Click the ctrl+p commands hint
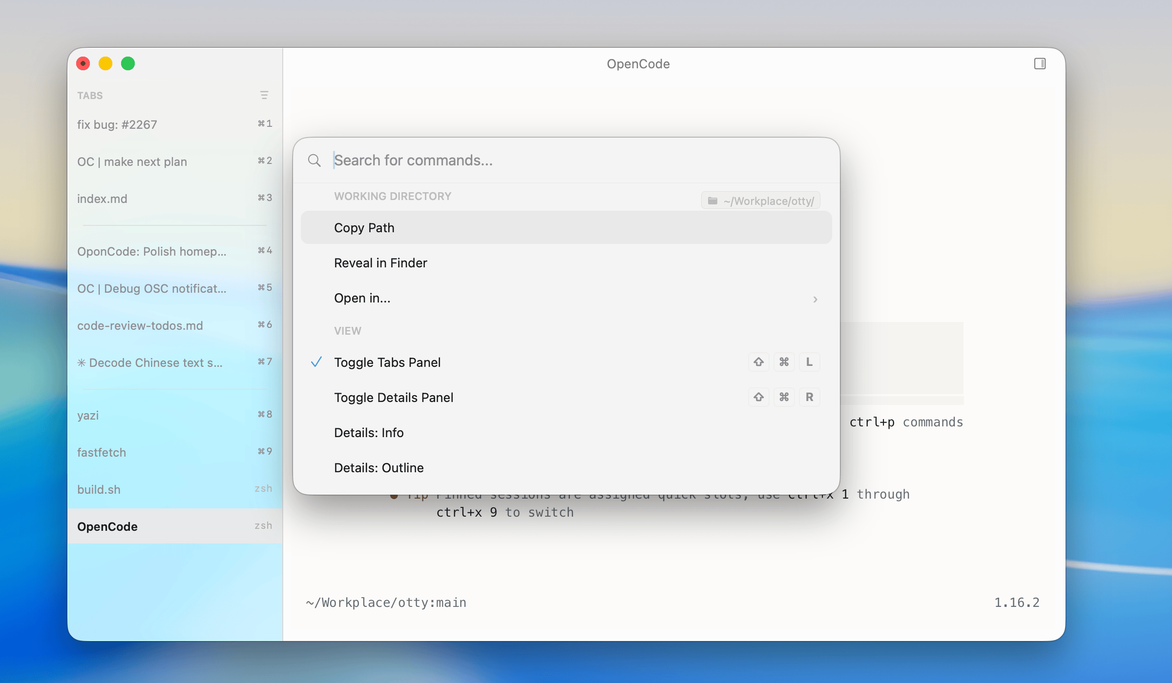The height and width of the screenshot is (683, 1172). (x=906, y=422)
